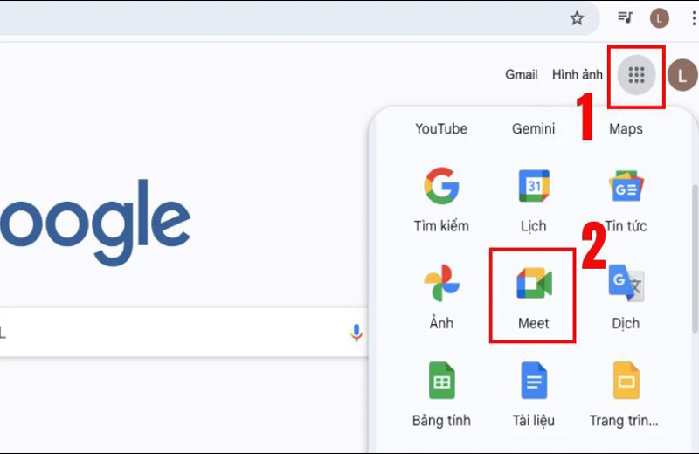
Task: Start voice search with the microphone icon
Action: [x=356, y=333]
